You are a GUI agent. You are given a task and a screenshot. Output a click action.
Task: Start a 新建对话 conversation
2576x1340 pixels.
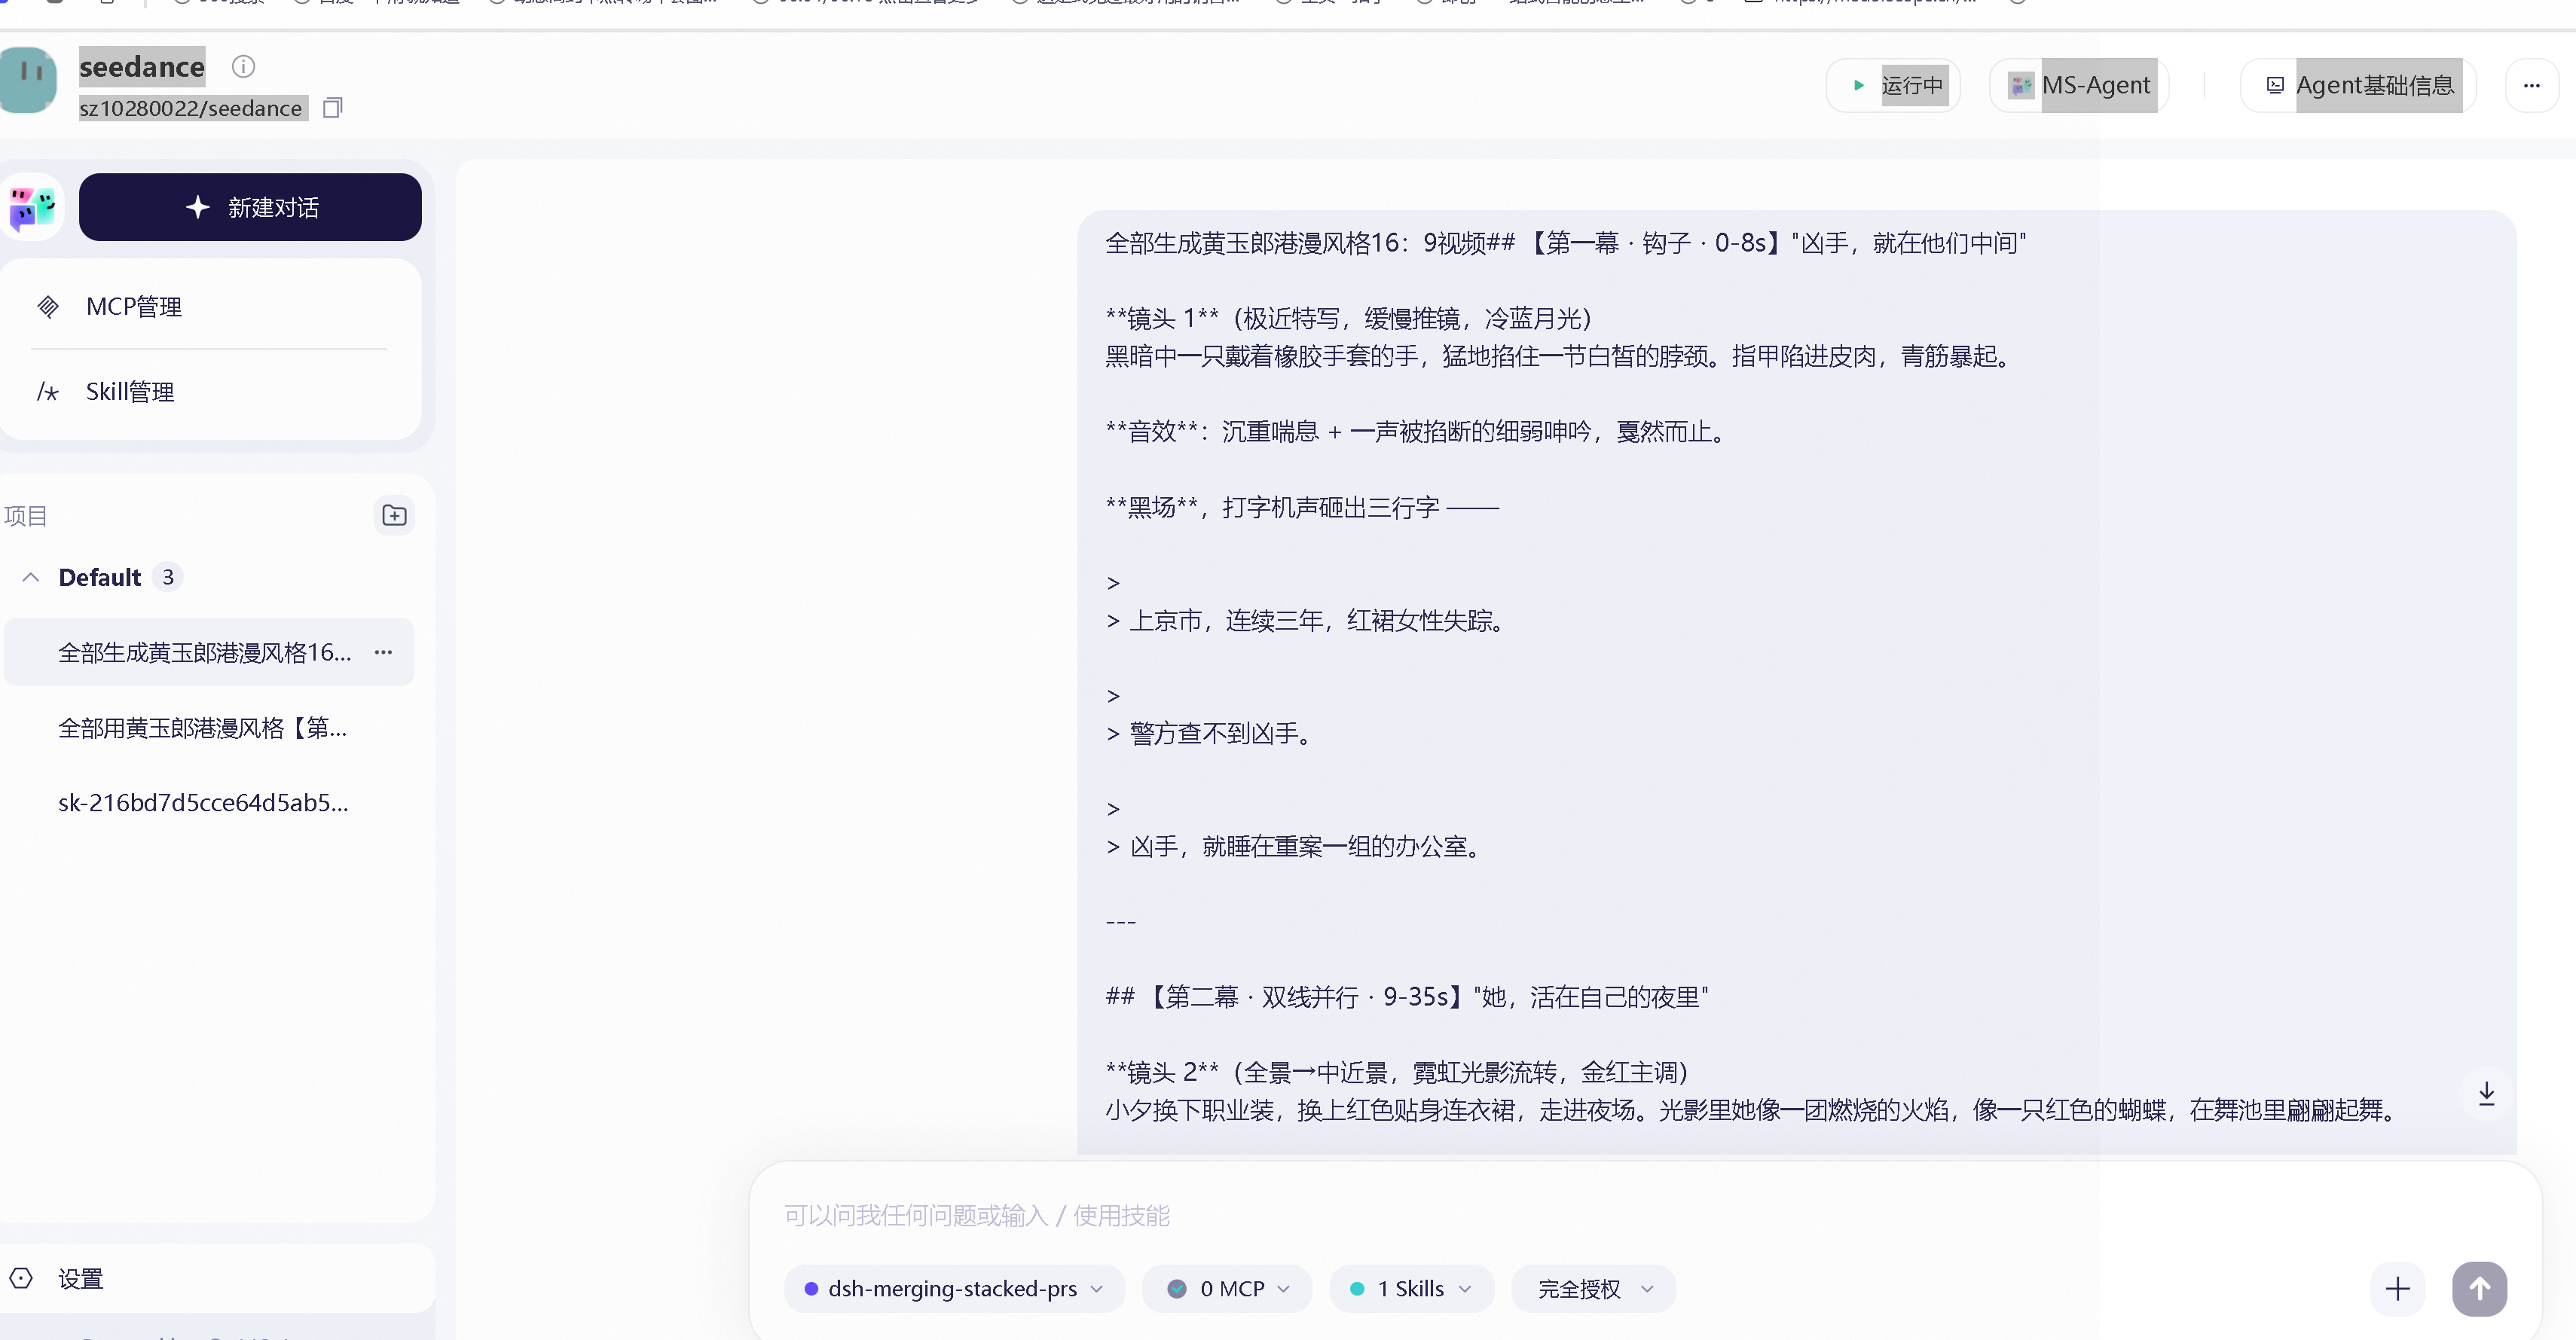point(250,207)
